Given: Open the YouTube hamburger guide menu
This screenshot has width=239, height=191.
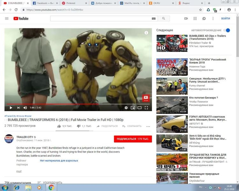Looking at the screenshot, I should click(x=7, y=18).
